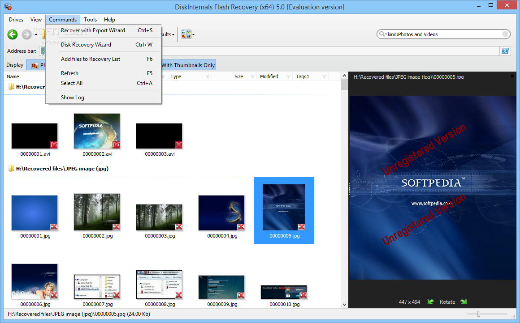Click rotate left green arrow in preview
Image resolution: width=520 pixels, height=323 pixels.
point(430,302)
